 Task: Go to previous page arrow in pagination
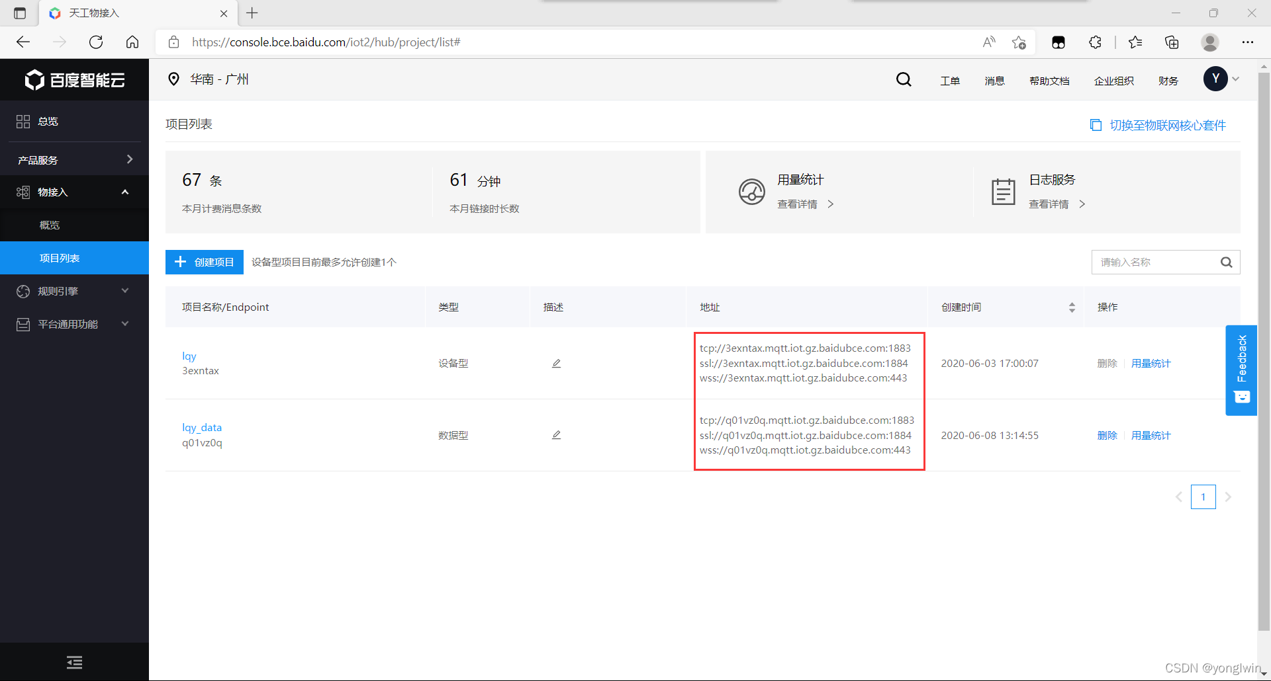(1178, 497)
